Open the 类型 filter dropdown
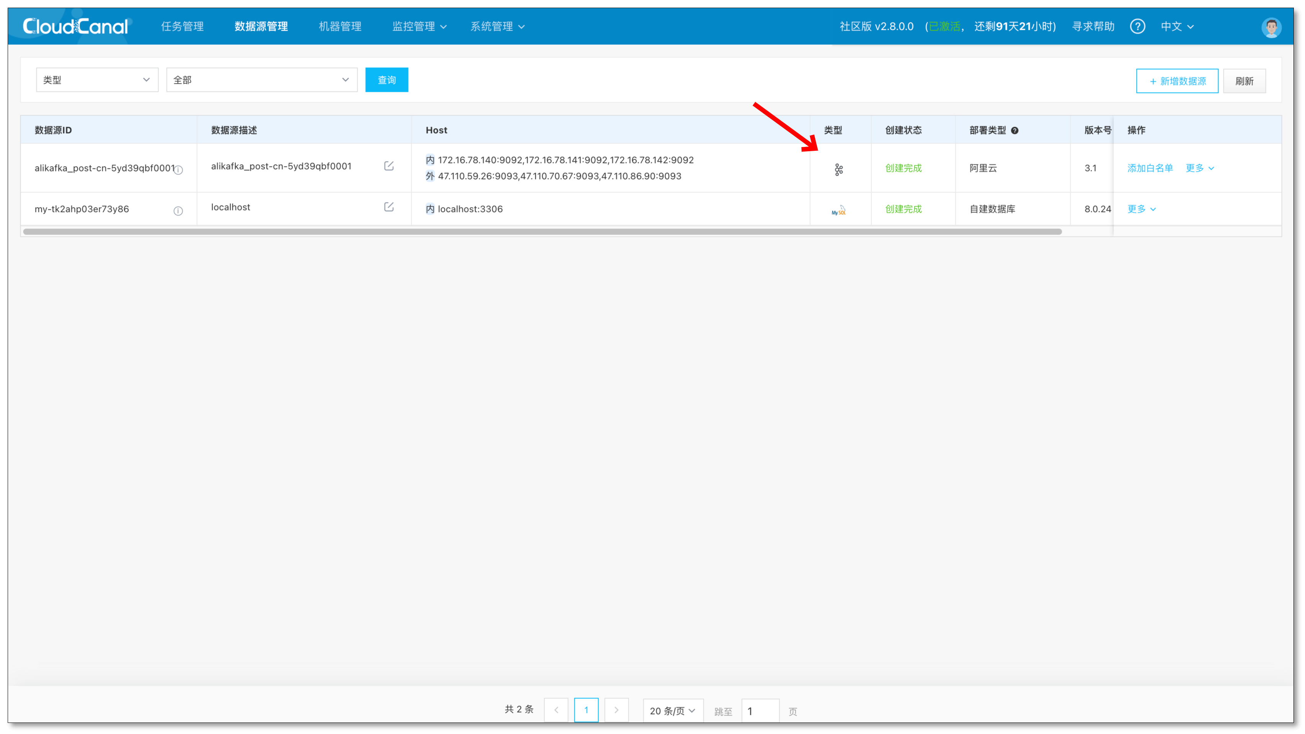Screen dimensions: 1305x734 (97, 80)
